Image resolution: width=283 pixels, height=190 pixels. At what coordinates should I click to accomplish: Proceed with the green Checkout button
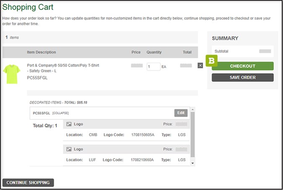pos(242,66)
